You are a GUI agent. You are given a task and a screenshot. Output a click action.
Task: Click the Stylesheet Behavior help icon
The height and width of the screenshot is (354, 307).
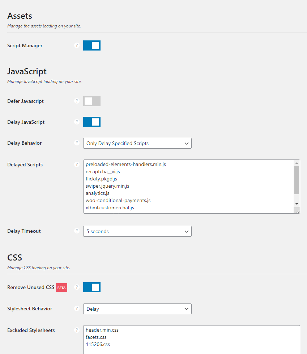pyautogui.click(x=77, y=309)
